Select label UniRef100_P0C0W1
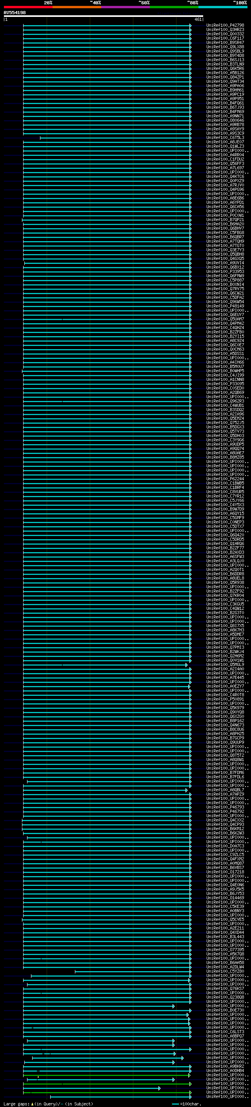 [x=225, y=215]
